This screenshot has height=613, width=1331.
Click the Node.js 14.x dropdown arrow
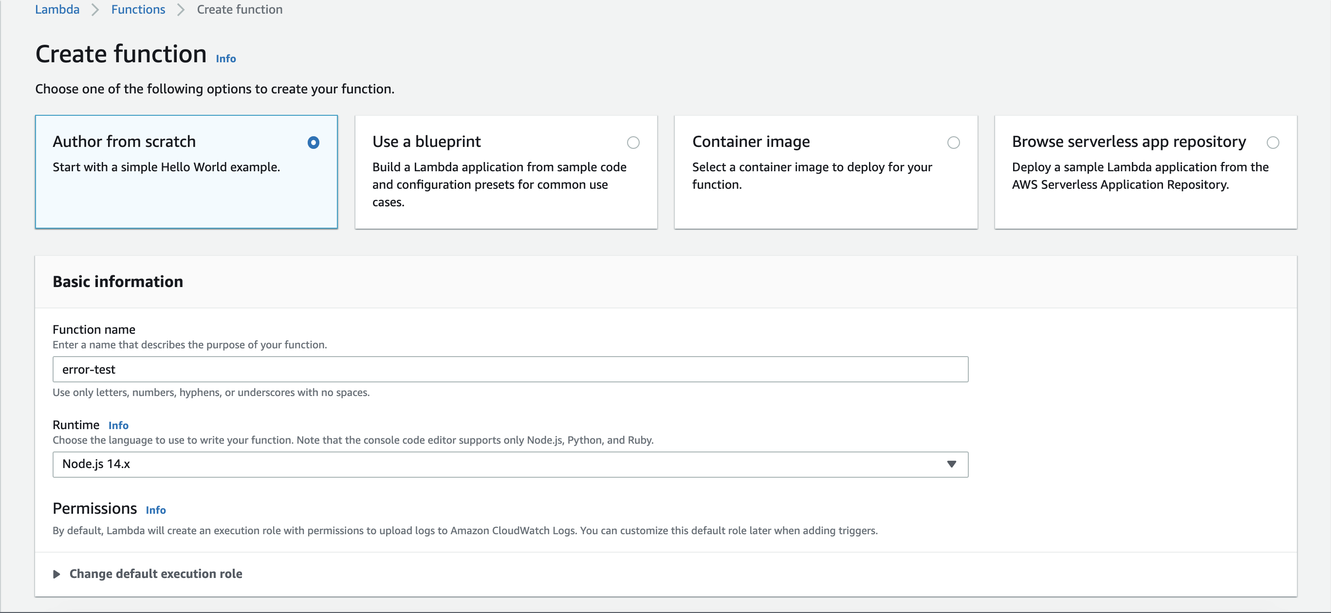click(952, 464)
